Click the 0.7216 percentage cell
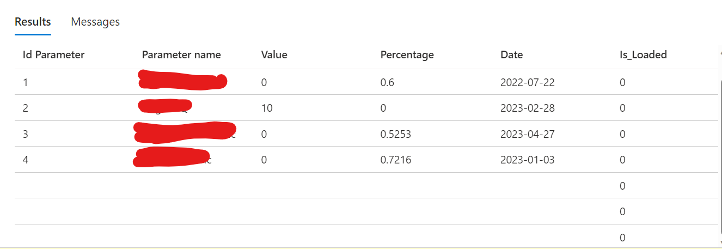Viewport: 722px width, 249px height. [395, 160]
